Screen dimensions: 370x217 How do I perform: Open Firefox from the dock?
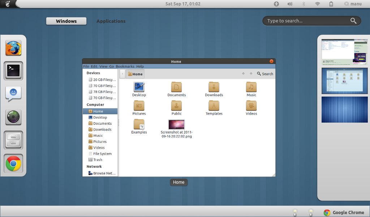(13, 47)
